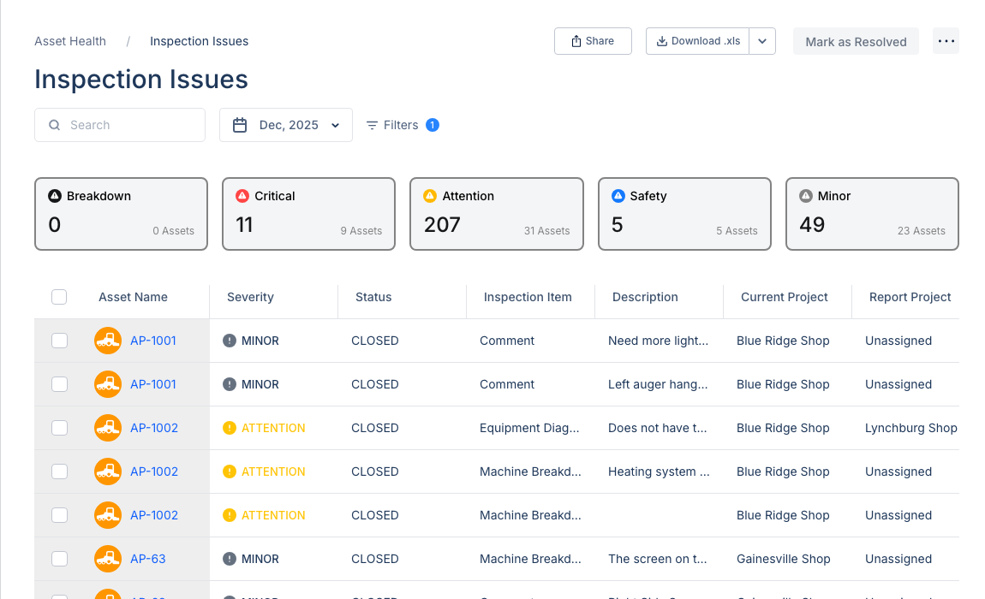This screenshot has height=599, width=985.
Task: Click paver icon in Lynchburg Shop row
Action: click(x=108, y=428)
